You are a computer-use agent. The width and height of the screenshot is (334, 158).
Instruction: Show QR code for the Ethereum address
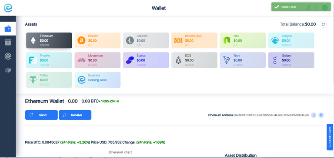click(x=321, y=115)
